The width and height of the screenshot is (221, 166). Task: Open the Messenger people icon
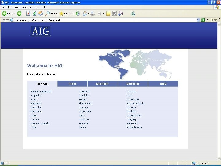(133, 14)
